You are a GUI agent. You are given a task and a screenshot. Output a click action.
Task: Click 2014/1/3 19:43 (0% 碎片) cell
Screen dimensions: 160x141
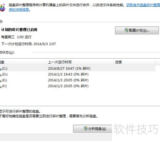click(68, 74)
